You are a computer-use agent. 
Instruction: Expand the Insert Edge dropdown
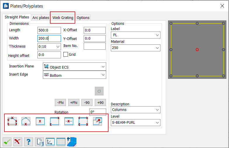[x=74, y=75]
